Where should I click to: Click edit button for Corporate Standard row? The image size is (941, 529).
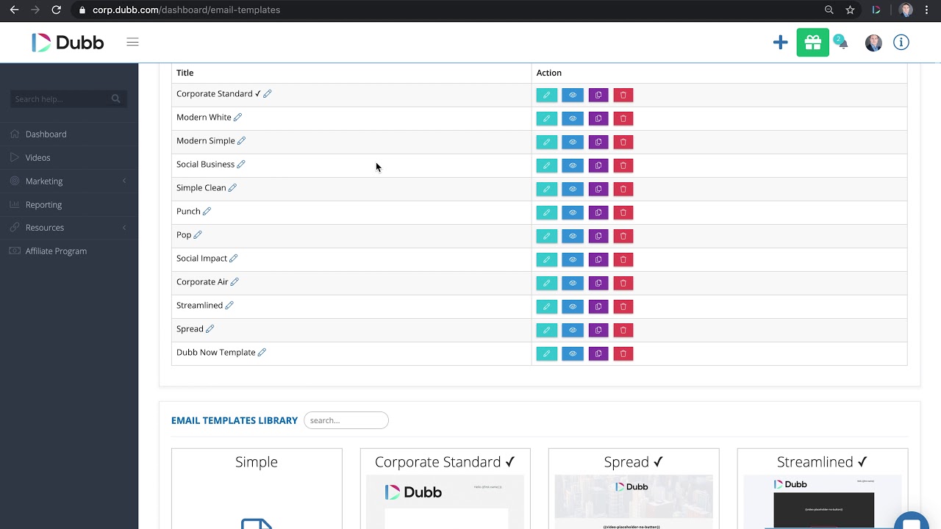point(546,95)
